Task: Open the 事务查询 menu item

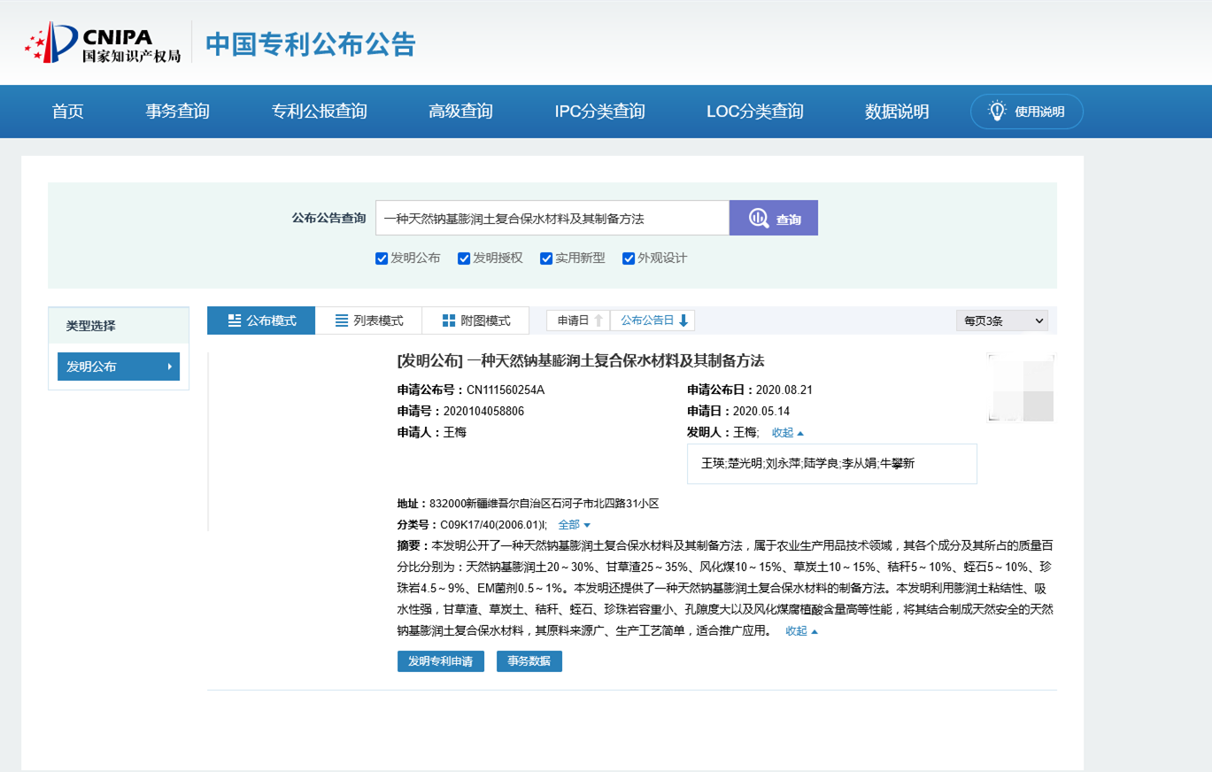Action: click(178, 112)
